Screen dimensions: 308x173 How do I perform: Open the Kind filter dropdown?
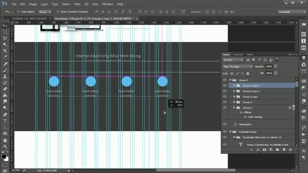point(233,60)
